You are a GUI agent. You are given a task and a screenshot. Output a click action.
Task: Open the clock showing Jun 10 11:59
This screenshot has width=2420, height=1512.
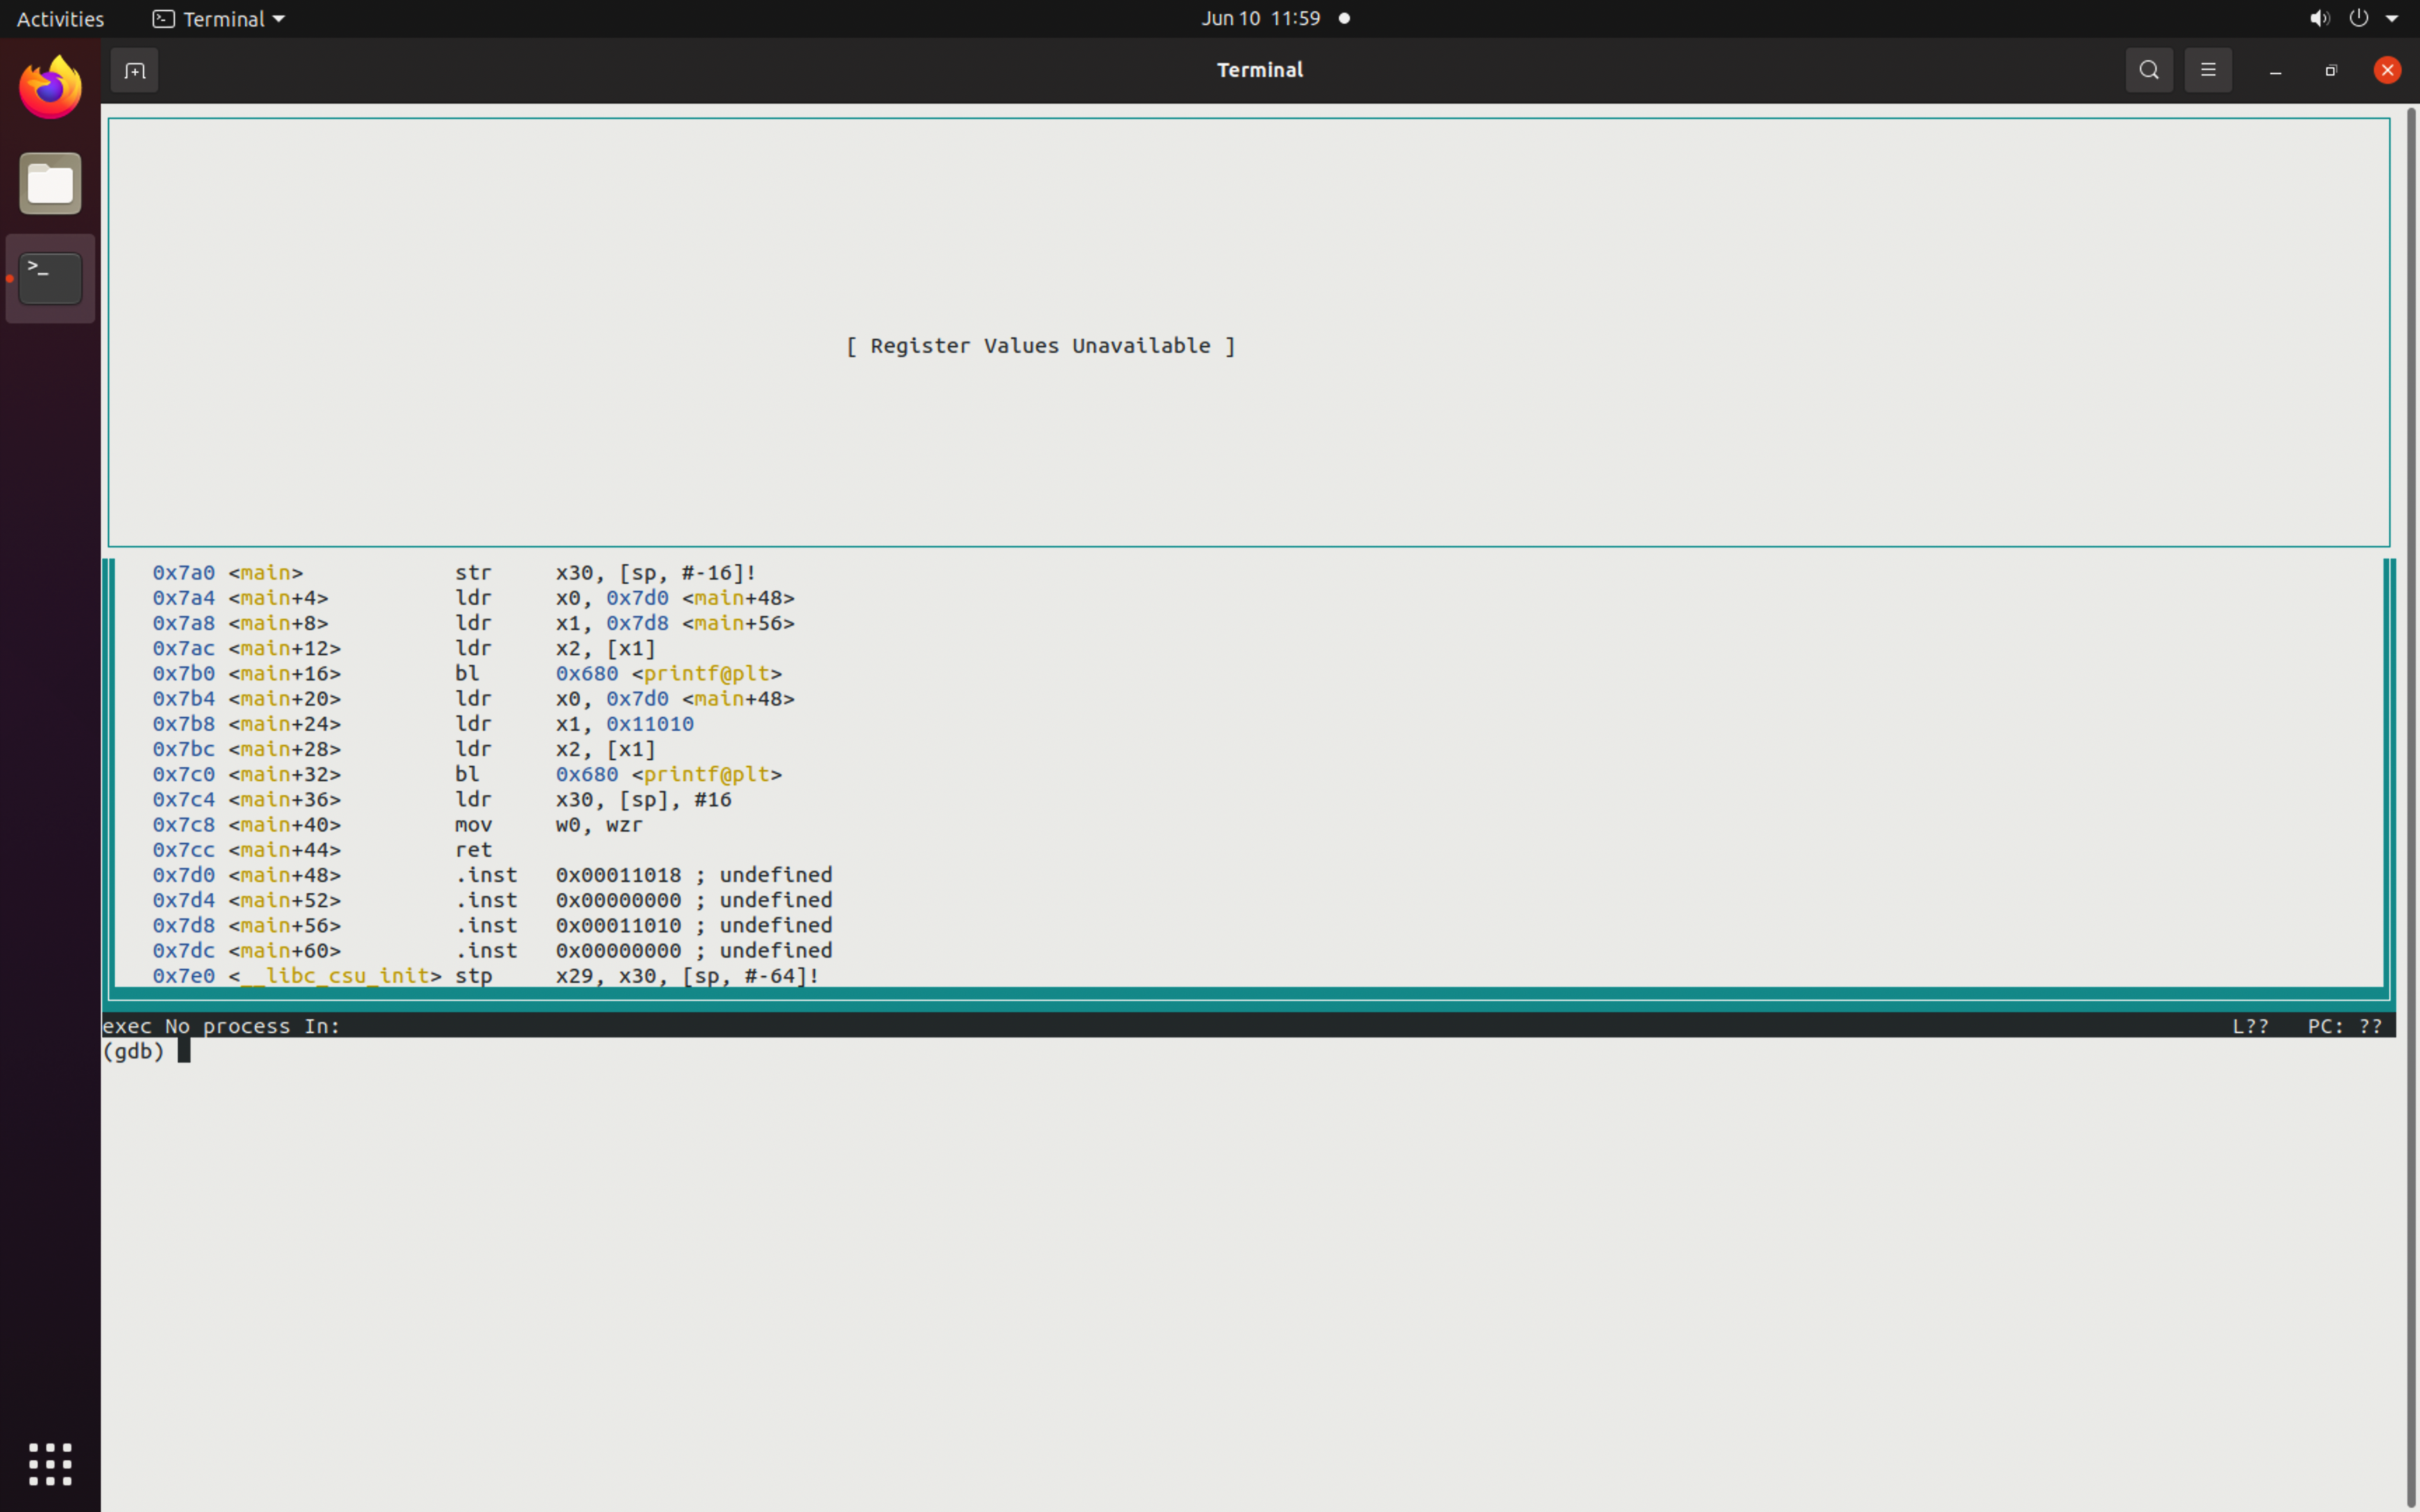(1260, 18)
